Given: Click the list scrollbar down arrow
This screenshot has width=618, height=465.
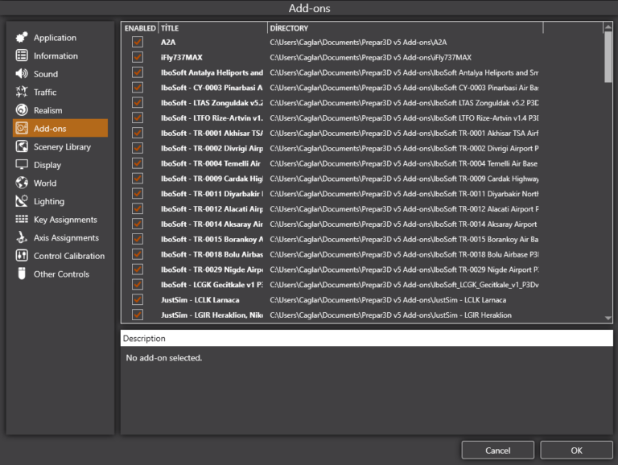Looking at the screenshot, I should [x=608, y=318].
